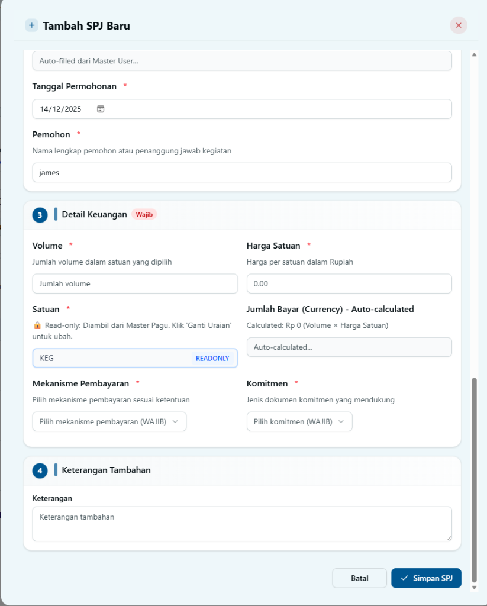The image size is (487, 606).
Task: Click the scrollbar up arrow
Action: [474, 55]
